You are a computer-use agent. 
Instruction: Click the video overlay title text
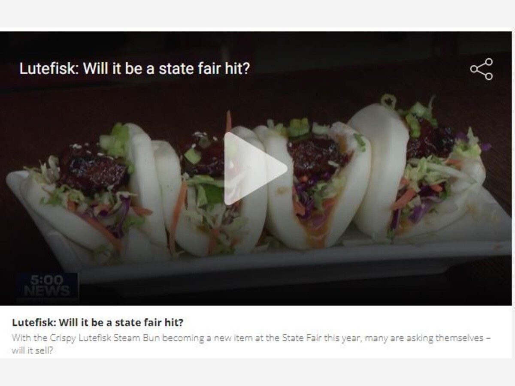pos(134,69)
